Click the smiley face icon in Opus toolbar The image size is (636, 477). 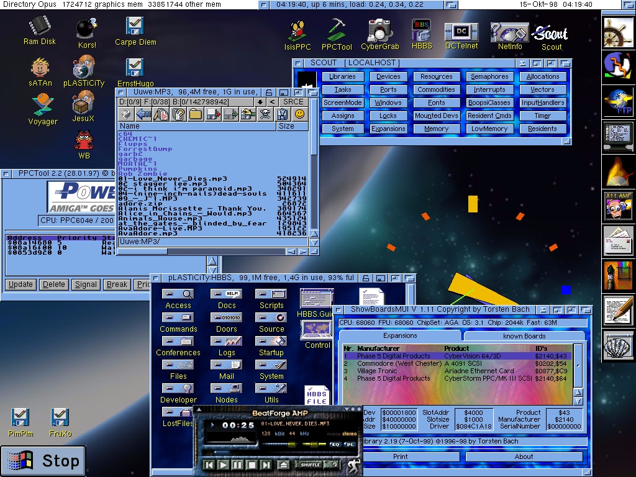point(299,114)
